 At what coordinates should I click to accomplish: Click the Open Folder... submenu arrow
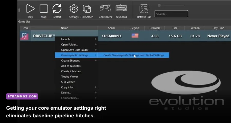pyautogui.click(x=96, y=44)
